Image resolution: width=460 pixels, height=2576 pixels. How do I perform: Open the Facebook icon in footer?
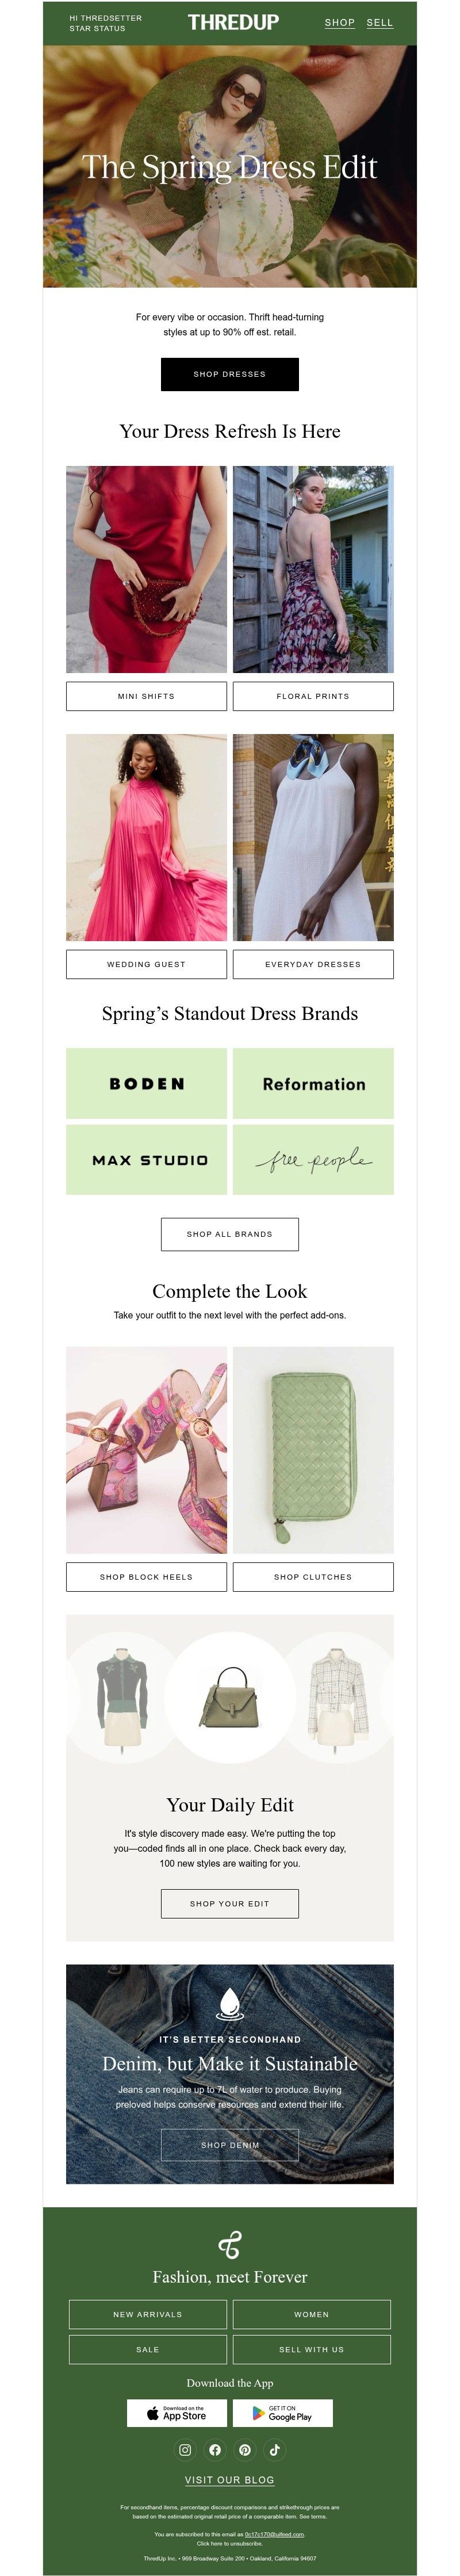click(x=215, y=2450)
